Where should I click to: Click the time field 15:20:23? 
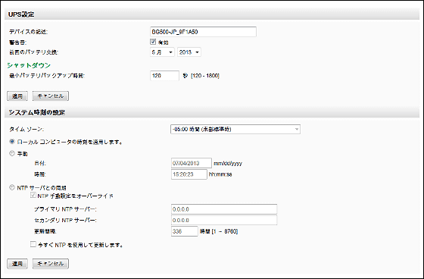[x=189, y=174]
